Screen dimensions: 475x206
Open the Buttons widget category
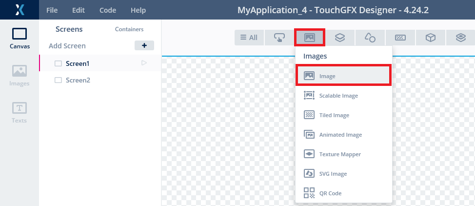279,38
